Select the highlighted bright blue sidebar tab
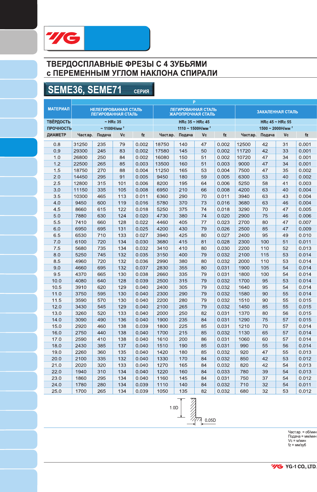 (19, 147)
